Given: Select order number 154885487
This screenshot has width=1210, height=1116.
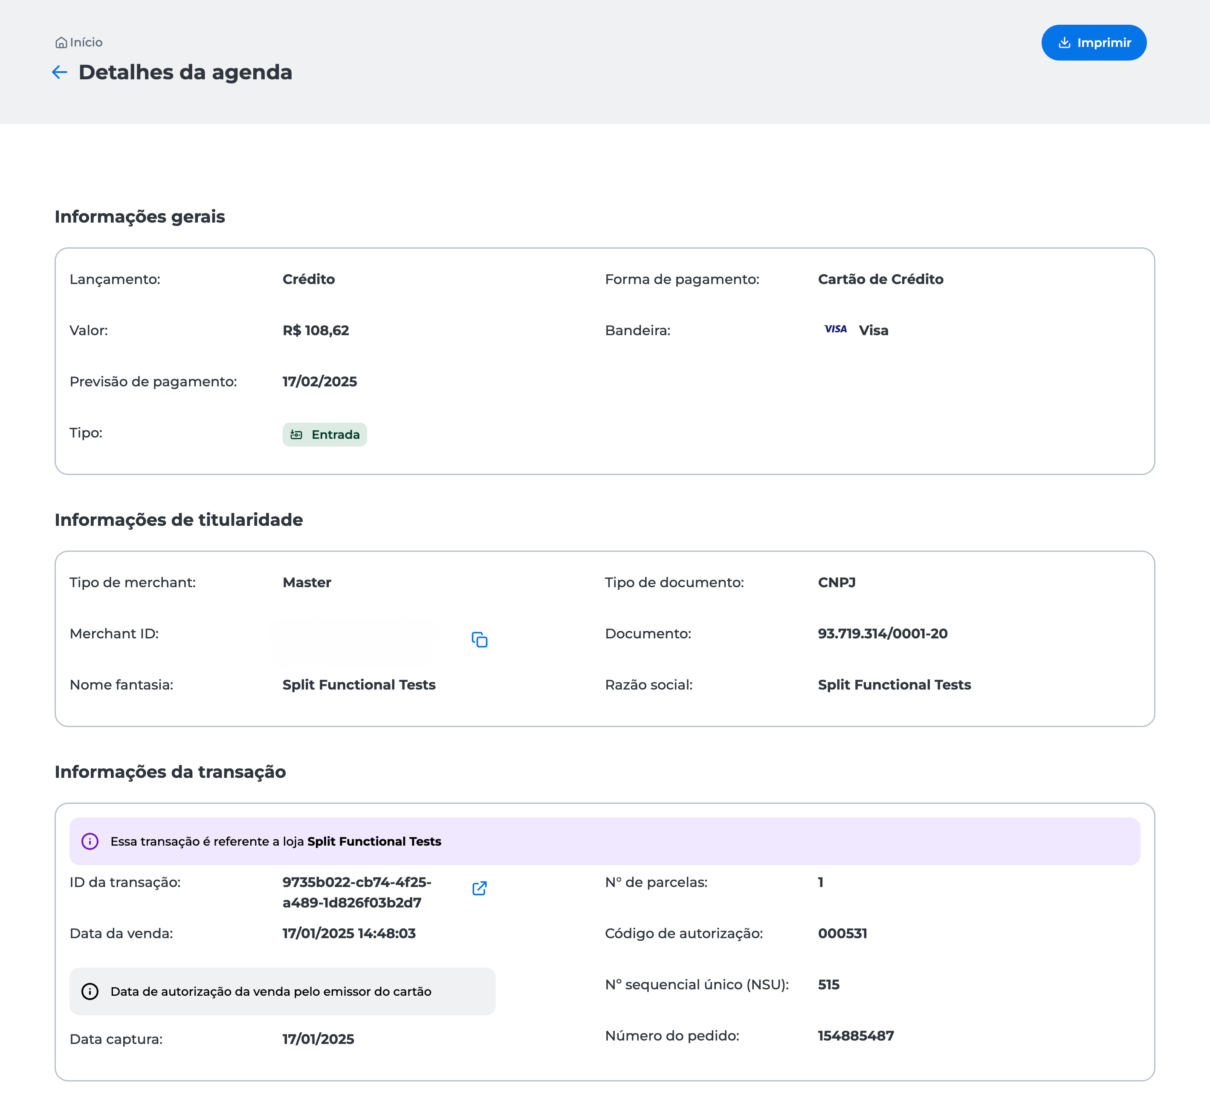Looking at the screenshot, I should point(856,1036).
